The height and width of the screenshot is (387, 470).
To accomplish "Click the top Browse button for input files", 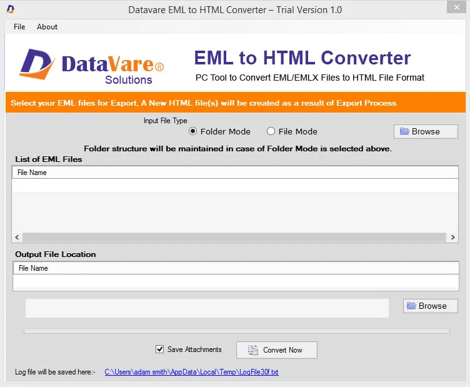I will click(x=426, y=131).
